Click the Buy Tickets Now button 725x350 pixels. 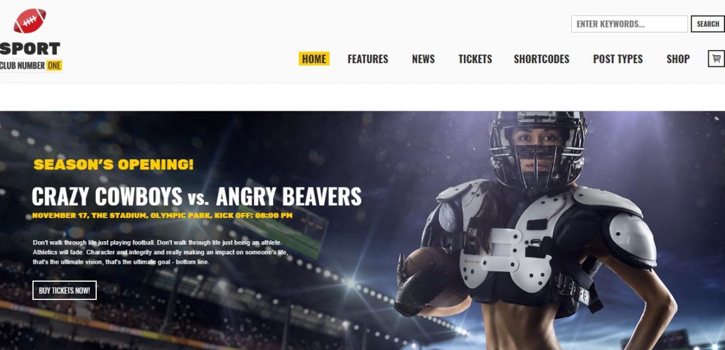click(64, 291)
